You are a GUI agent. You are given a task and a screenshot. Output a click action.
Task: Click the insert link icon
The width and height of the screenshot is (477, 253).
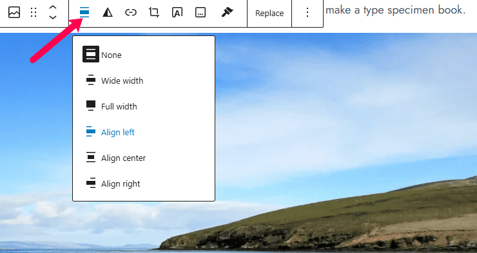(131, 12)
